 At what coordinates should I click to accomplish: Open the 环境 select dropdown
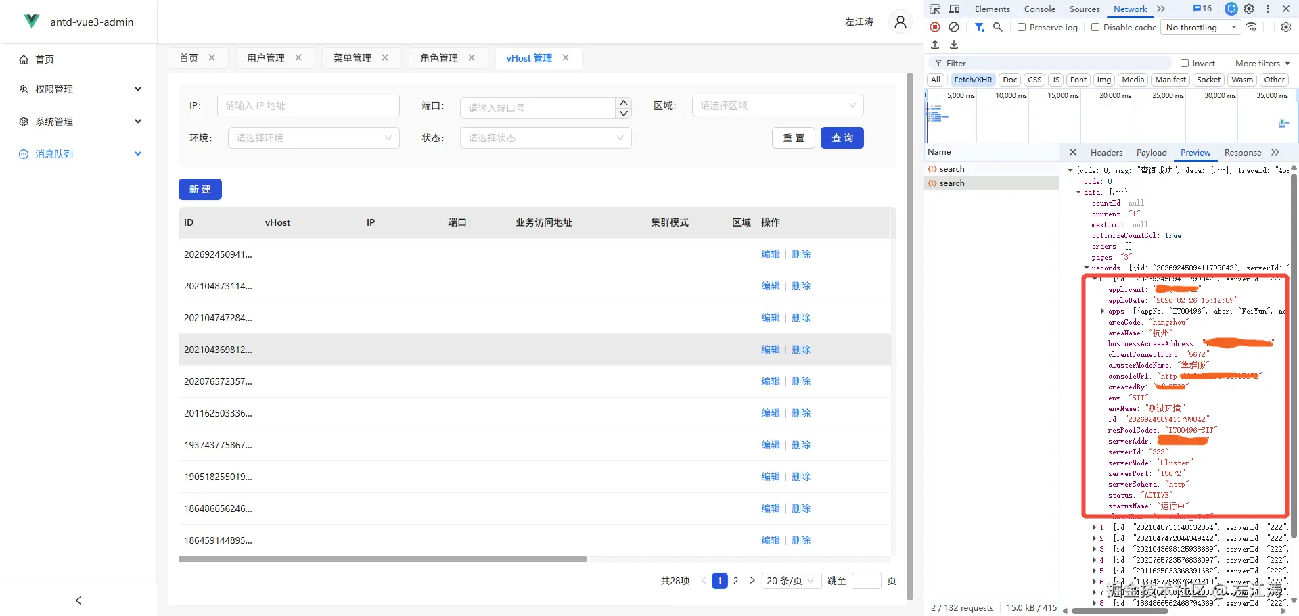313,138
